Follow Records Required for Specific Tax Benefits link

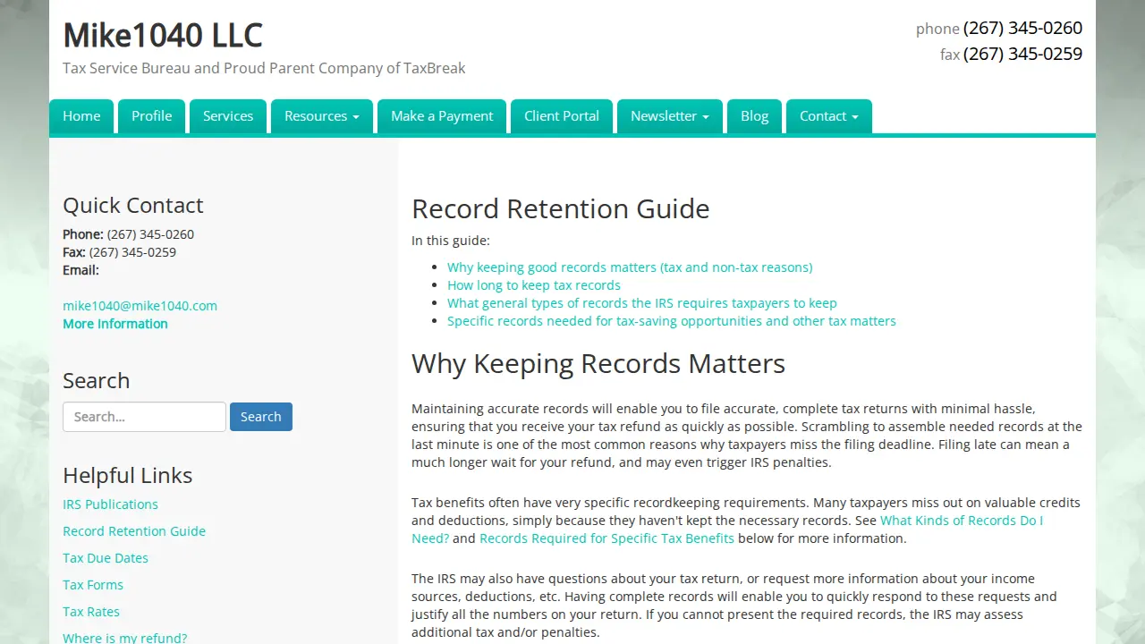pyautogui.click(x=606, y=538)
